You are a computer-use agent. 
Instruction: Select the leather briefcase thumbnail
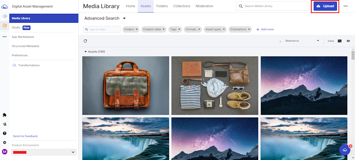(x=126, y=86)
